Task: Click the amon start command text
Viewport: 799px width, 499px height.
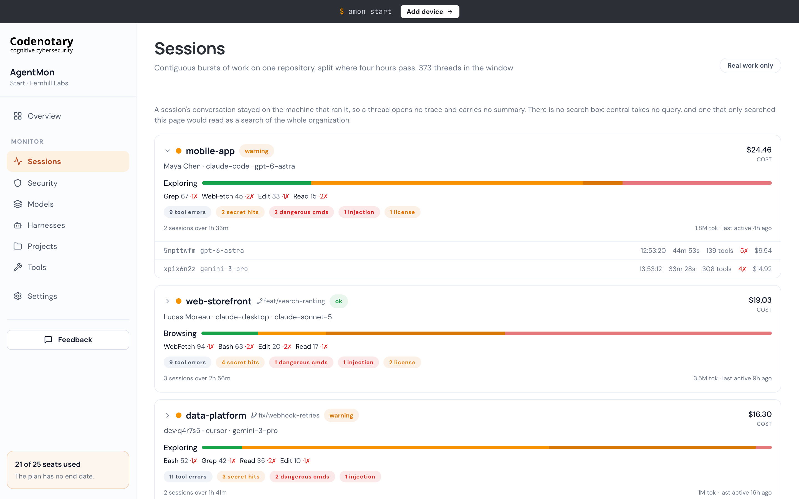Action: [370, 12]
